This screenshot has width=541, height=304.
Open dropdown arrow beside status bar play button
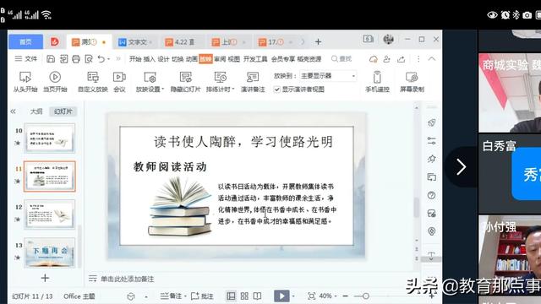click(x=293, y=296)
